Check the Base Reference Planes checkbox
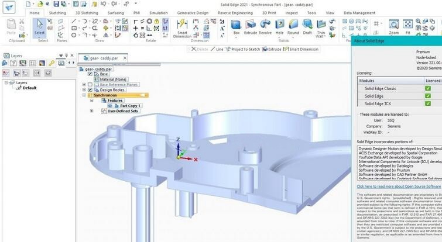 [90, 84]
